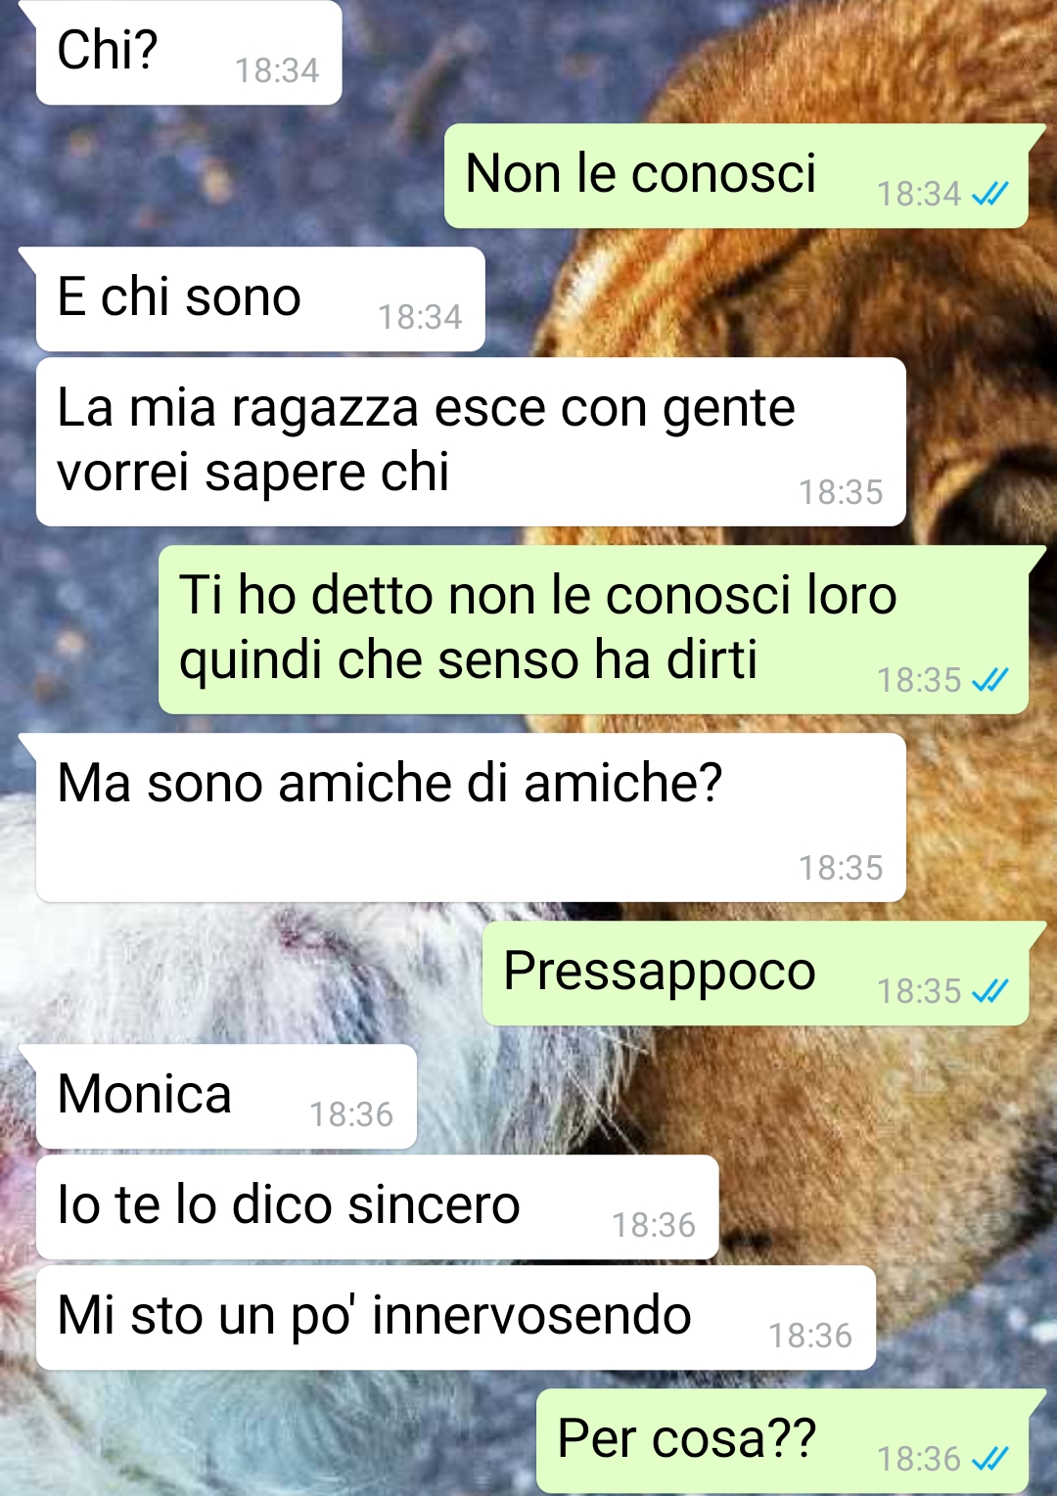Select the "Per cosa??" sent message

[782, 1441]
